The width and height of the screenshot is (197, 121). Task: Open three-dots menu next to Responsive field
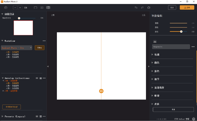coord(193,47)
